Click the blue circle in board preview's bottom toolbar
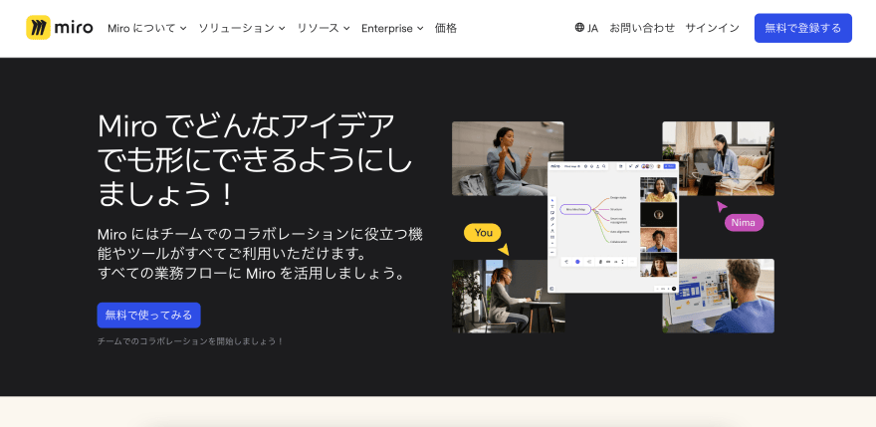This screenshot has height=427, width=876. pos(577,262)
